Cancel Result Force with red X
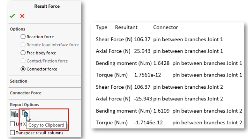This screenshot has width=248, height=139. click(x=22, y=16)
